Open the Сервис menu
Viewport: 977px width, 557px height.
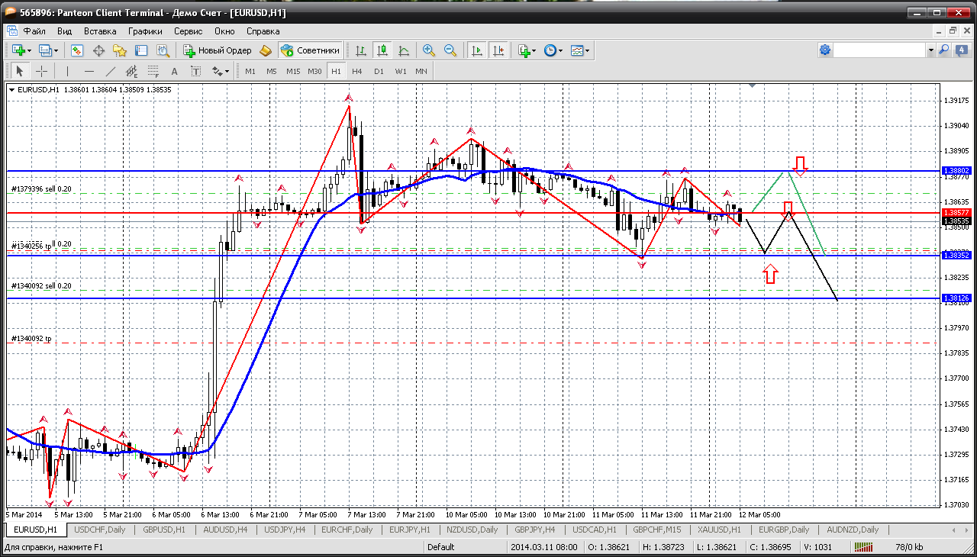(188, 31)
